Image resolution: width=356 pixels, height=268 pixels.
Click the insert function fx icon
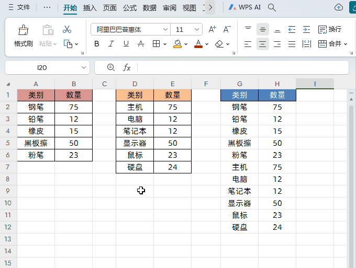pos(127,67)
